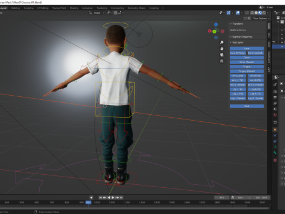Switch perspective/orthographic grid icon
Screen dimensions: 285x214
[222, 61]
